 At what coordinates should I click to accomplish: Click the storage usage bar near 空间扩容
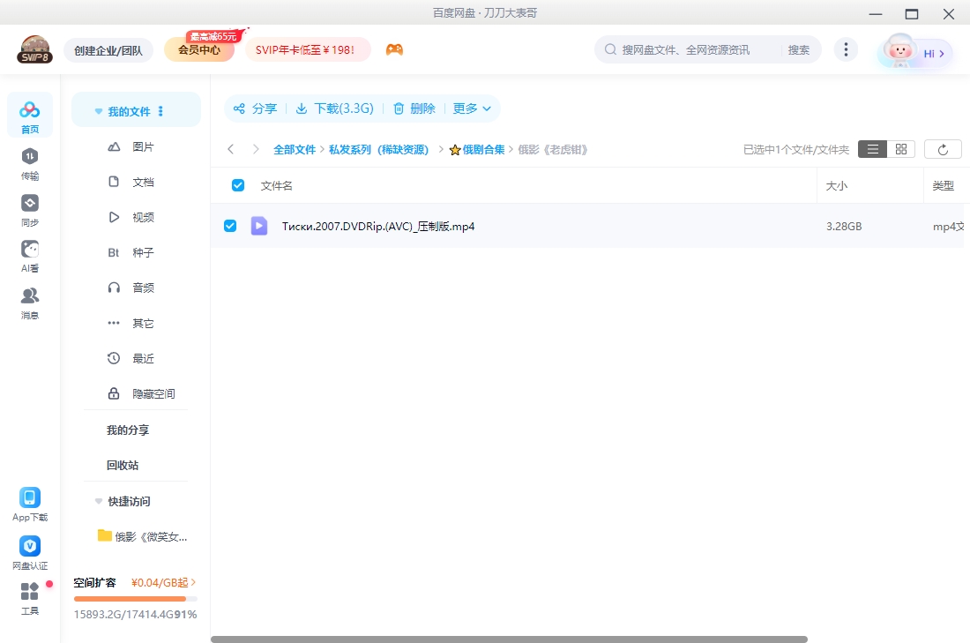pos(135,598)
